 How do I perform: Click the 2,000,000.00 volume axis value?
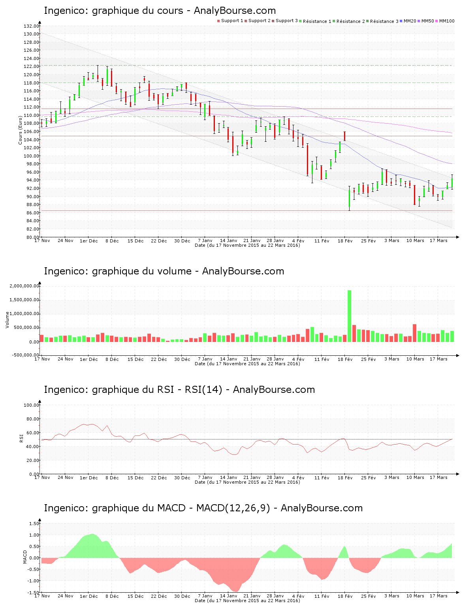[24, 286]
